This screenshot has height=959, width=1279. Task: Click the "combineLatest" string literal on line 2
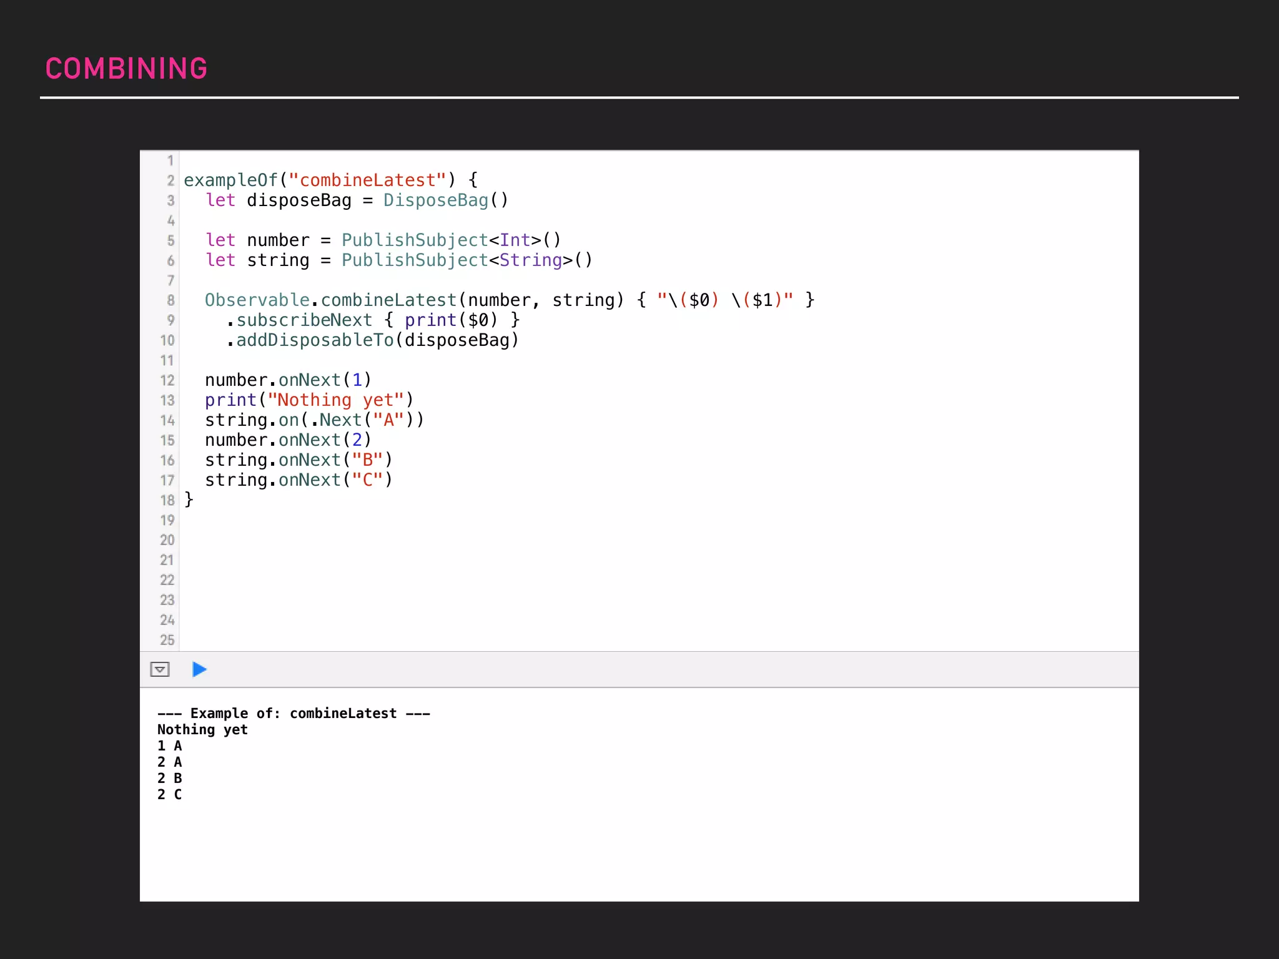pos(367,180)
